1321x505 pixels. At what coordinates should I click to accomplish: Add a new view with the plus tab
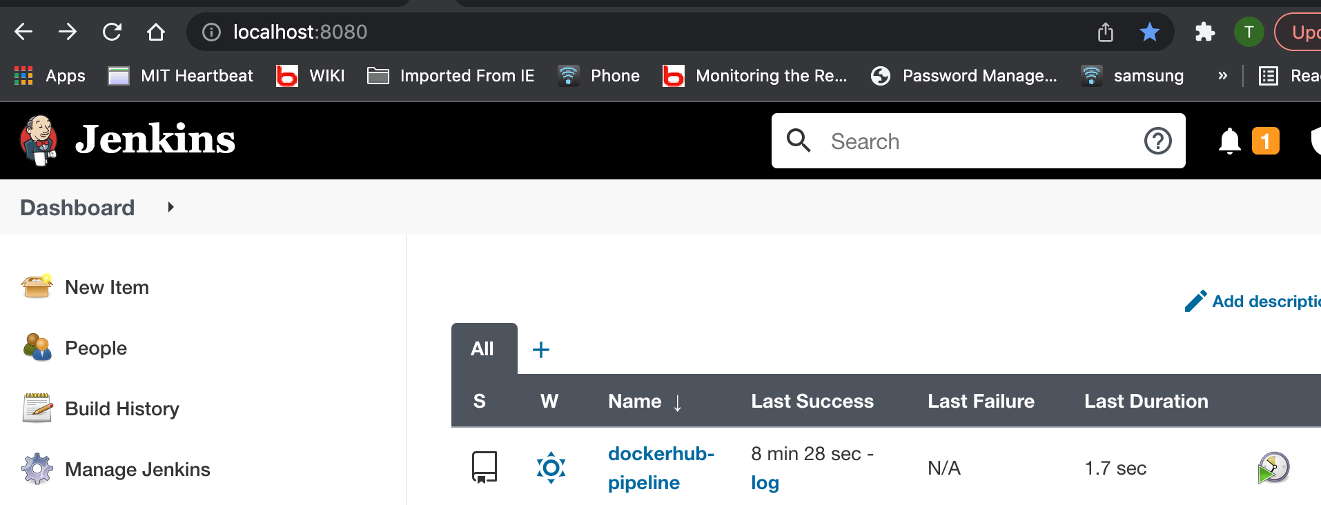[x=541, y=350]
